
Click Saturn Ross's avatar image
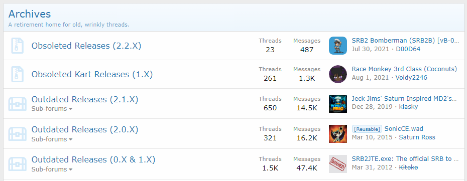338,134
